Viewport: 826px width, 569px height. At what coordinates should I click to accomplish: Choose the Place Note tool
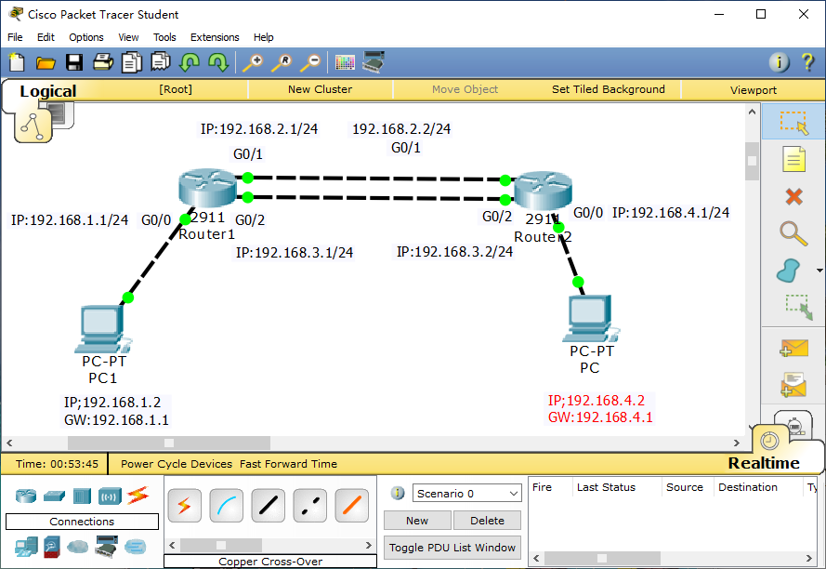(x=793, y=159)
